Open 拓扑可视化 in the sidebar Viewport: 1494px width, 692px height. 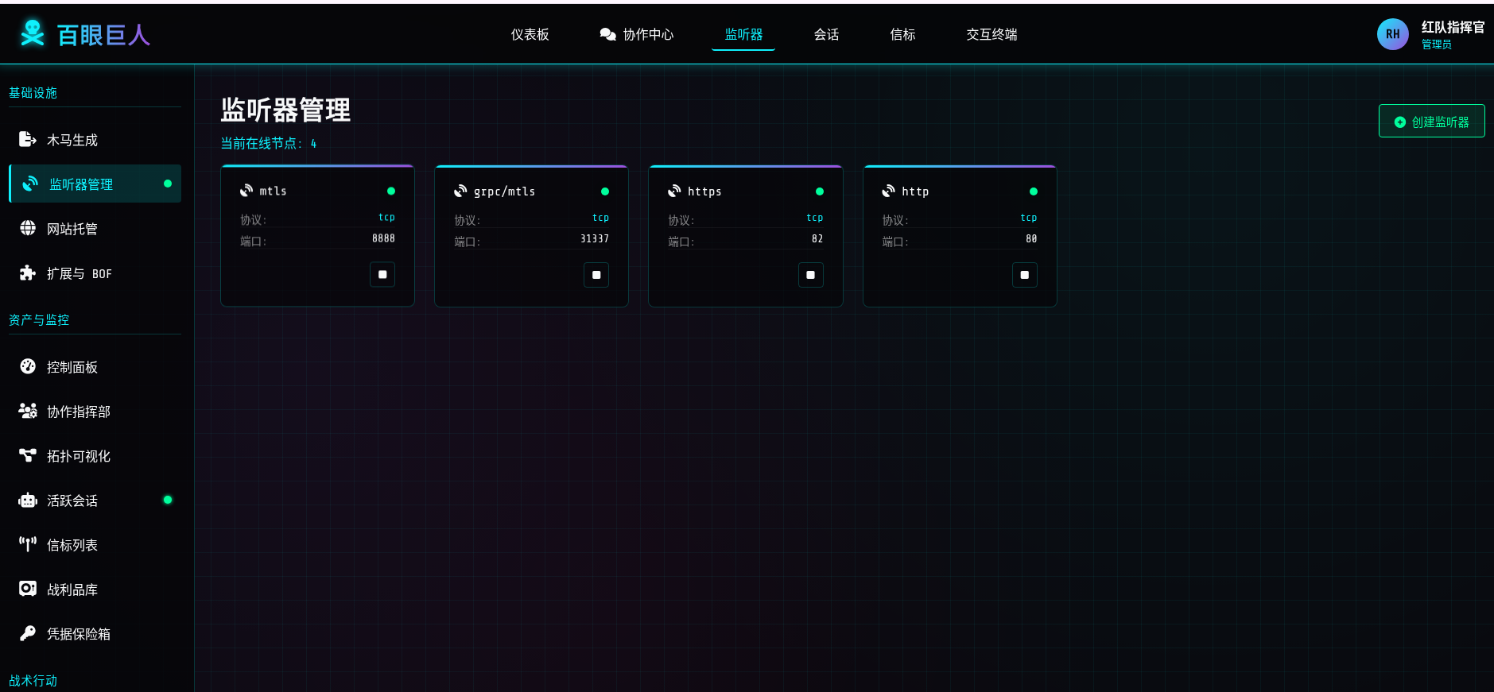tap(78, 456)
